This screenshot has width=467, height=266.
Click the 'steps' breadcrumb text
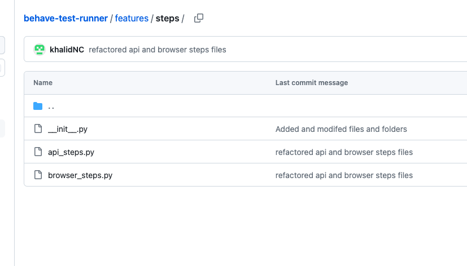pos(167,19)
